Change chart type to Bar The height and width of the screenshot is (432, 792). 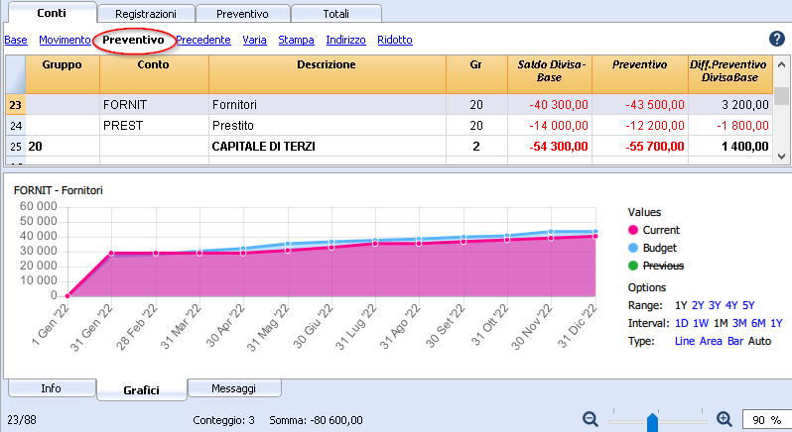point(734,341)
